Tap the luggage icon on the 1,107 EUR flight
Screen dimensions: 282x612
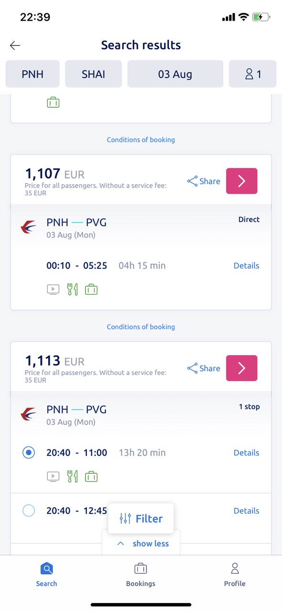(x=91, y=289)
